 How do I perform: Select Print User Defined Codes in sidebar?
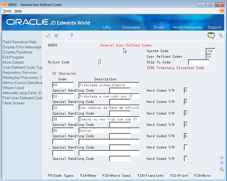tap(22, 98)
